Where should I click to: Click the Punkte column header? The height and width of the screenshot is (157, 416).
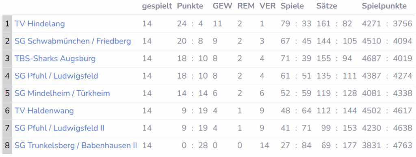190,7
